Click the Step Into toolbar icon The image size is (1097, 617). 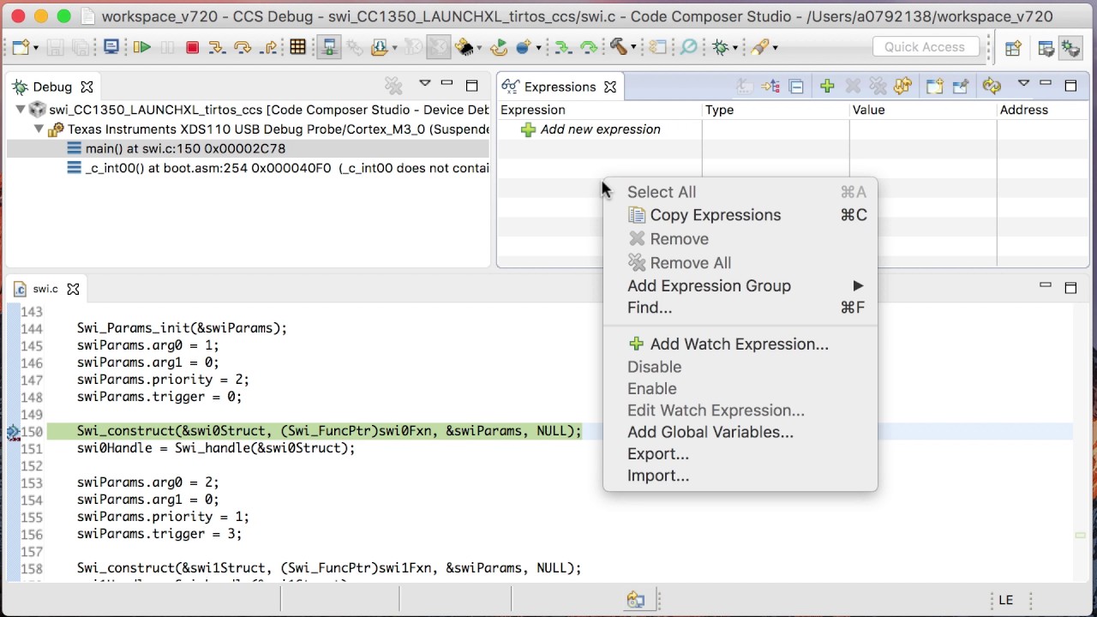pyautogui.click(x=217, y=47)
